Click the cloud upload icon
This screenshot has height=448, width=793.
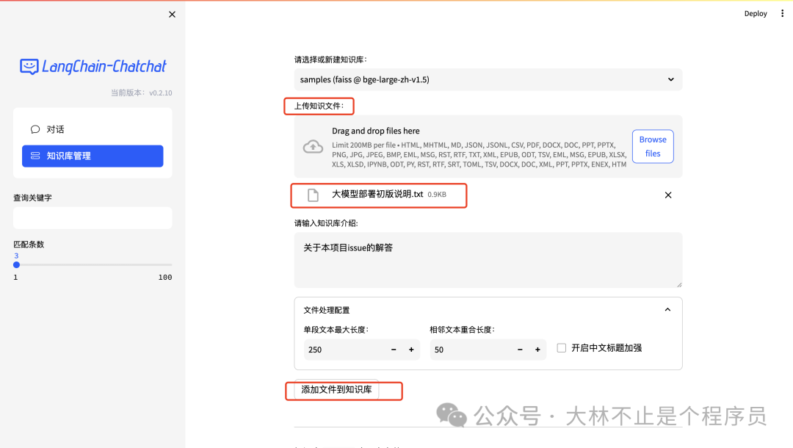[x=313, y=147]
